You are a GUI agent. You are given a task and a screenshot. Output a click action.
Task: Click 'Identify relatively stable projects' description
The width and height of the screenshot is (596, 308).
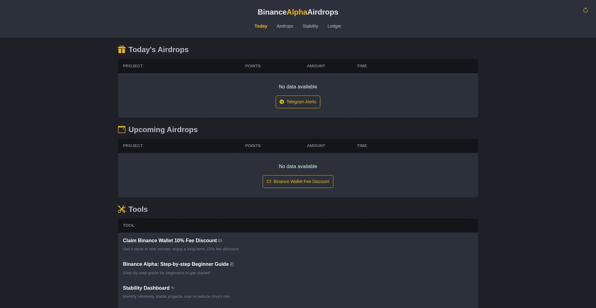176,297
